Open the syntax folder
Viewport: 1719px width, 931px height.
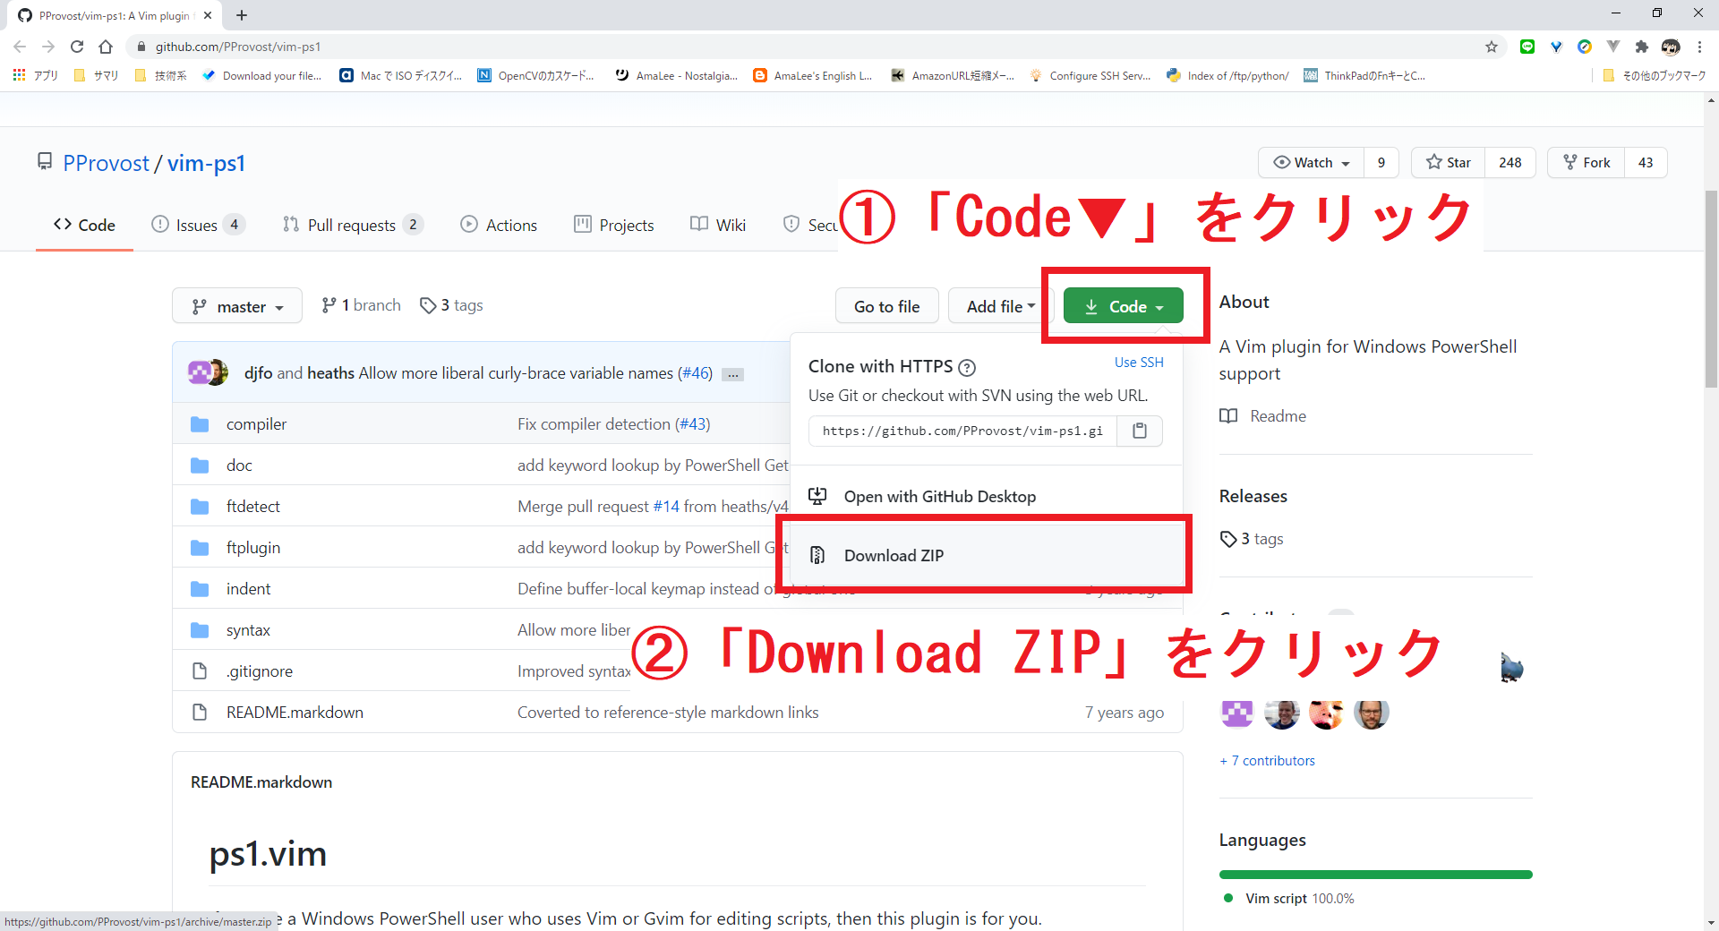[x=248, y=630]
